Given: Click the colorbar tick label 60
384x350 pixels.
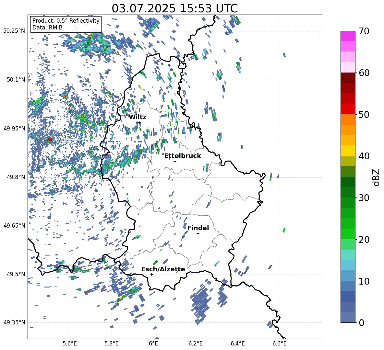Looking at the screenshot, I should pos(364,73).
